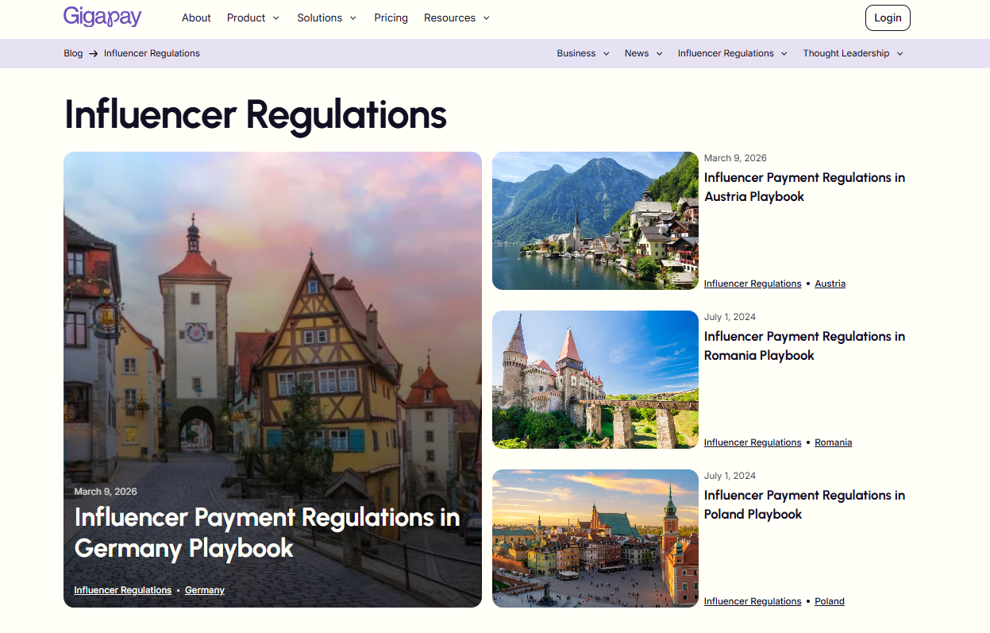Click the Germany tag link
This screenshot has width=990, height=633.
pyautogui.click(x=205, y=590)
